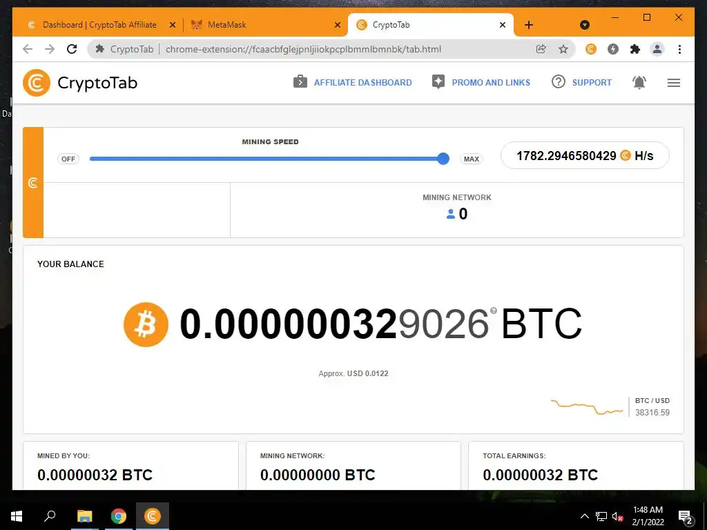Viewport: 707px width, 530px height.
Task: Open the Chrome three-dot menu
Action: click(x=679, y=49)
